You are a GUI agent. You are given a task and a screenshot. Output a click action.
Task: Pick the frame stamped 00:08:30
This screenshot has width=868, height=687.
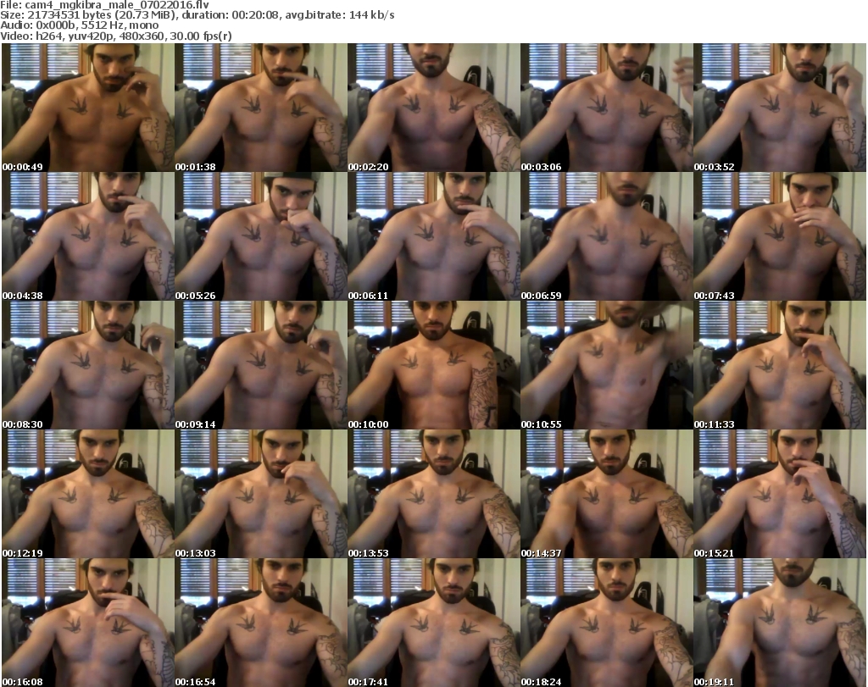click(x=88, y=365)
